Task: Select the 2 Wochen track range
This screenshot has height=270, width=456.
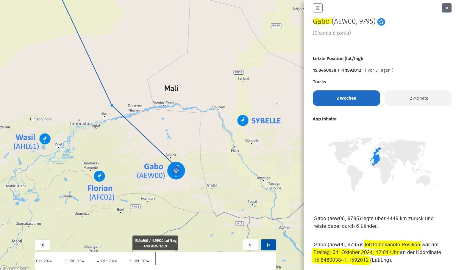Action: pos(346,98)
